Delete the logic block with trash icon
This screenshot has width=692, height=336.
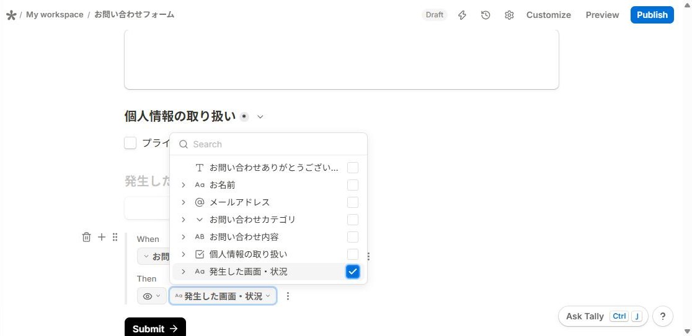[87, 237]
